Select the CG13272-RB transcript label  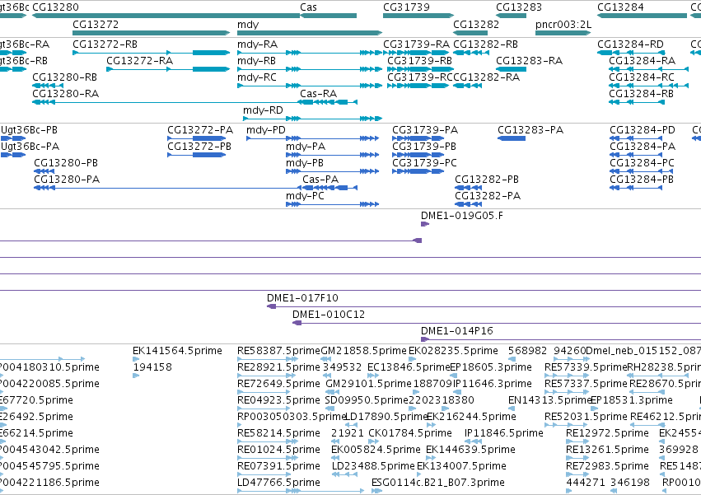click(x=105, y=44)
